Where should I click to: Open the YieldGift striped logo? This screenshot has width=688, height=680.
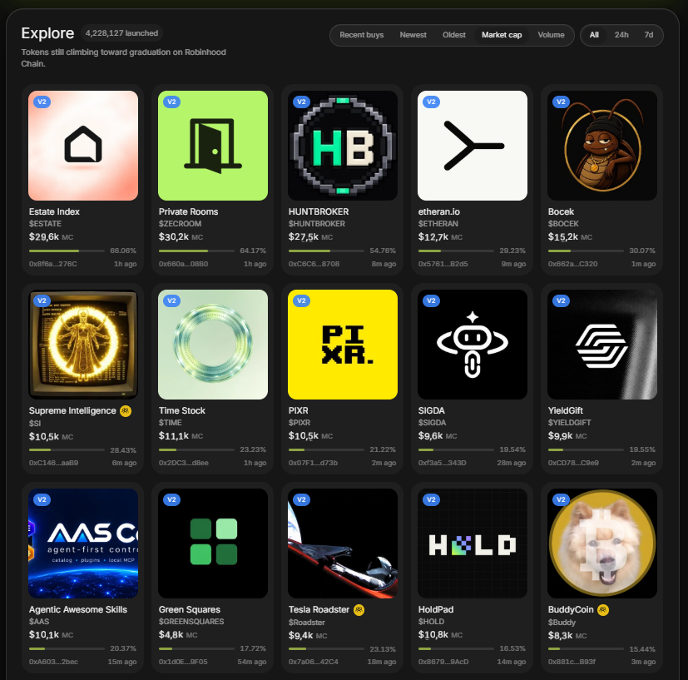point(602,345)
